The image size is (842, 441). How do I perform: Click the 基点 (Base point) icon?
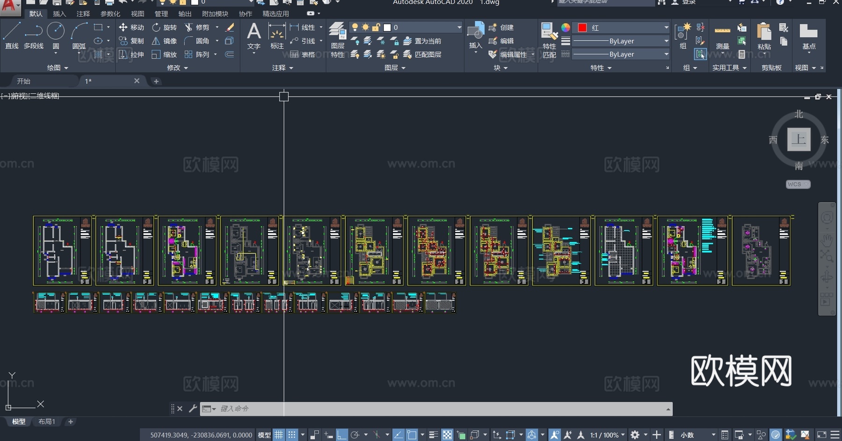[809, 36]
